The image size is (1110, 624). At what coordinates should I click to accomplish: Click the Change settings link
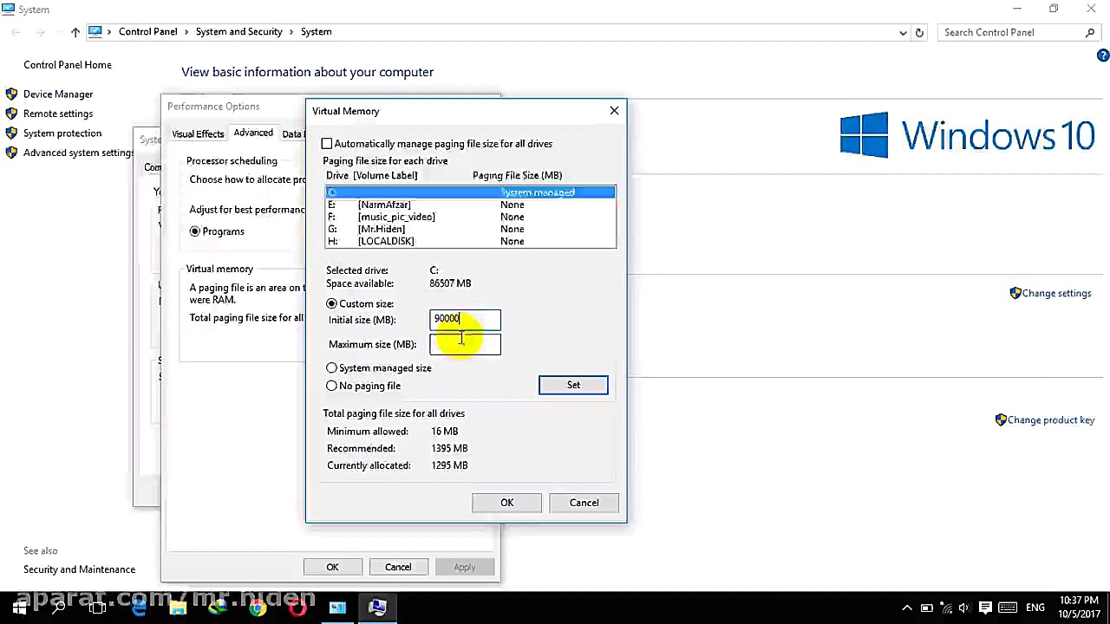coord(1056,293)
